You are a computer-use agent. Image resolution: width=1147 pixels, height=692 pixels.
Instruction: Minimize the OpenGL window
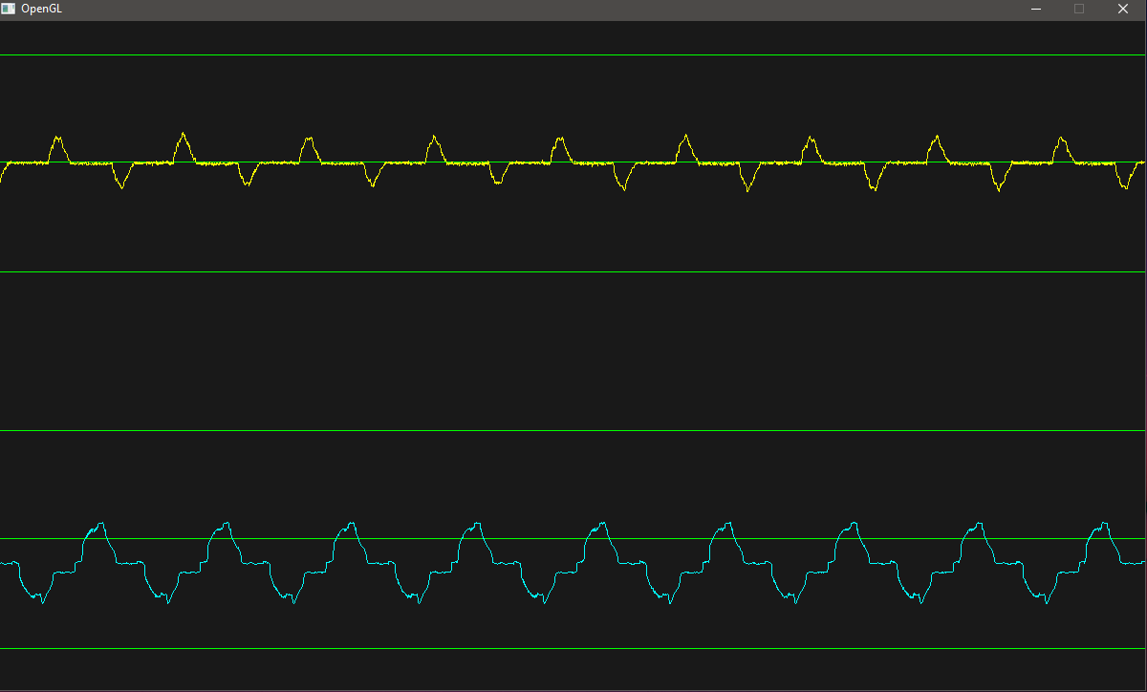(1035, 9)
